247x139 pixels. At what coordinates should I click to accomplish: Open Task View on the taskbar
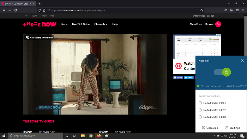[74, 136]
